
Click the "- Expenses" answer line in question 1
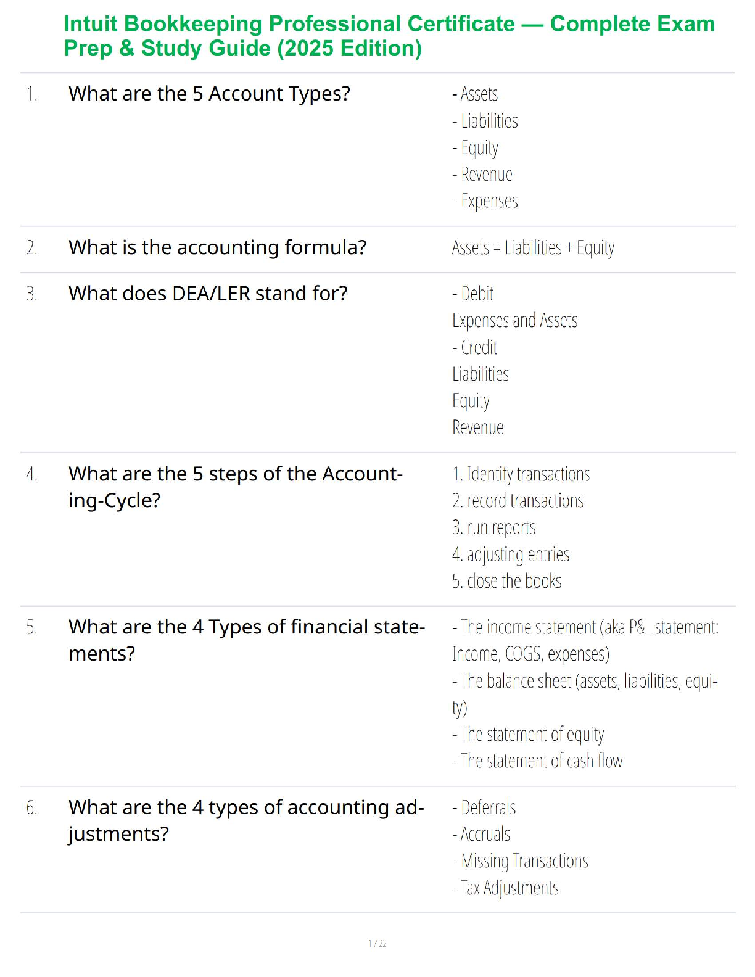tap(485, 201)
